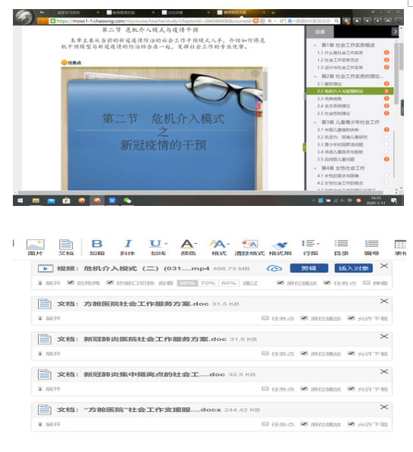This screenshot has width=413, height=452.
Task: Click the cloud icon beside the mp4 video
Action: point(274,268)
